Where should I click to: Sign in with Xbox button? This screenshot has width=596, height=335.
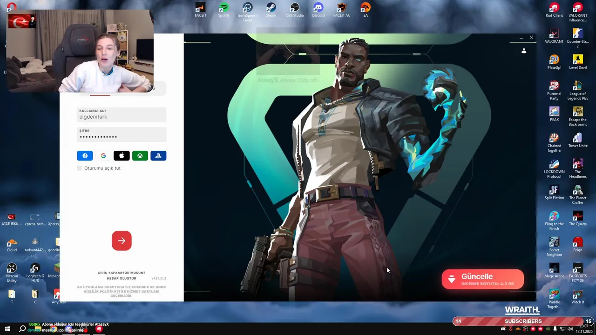point(140,156)
